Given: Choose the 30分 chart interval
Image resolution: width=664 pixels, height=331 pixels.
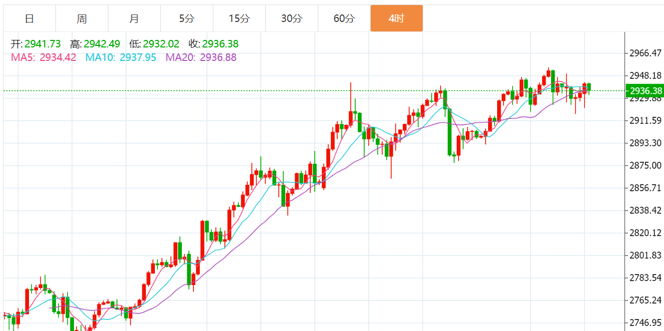Looking at the screenshot, I should pos(292,19).
